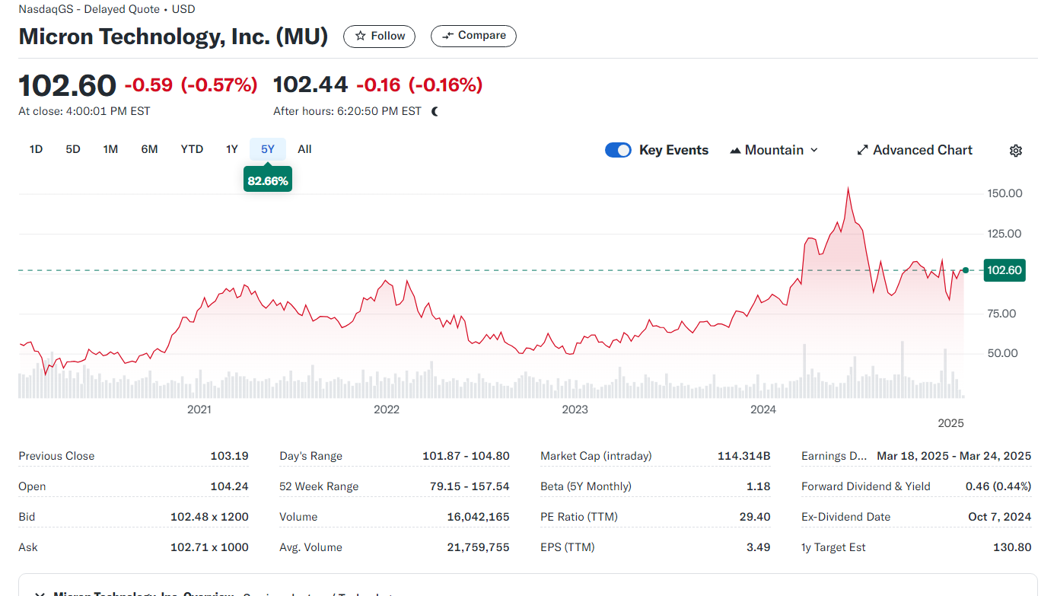
Task: Show the All time range
Action: pyautogui.click(x=304, y=149)
